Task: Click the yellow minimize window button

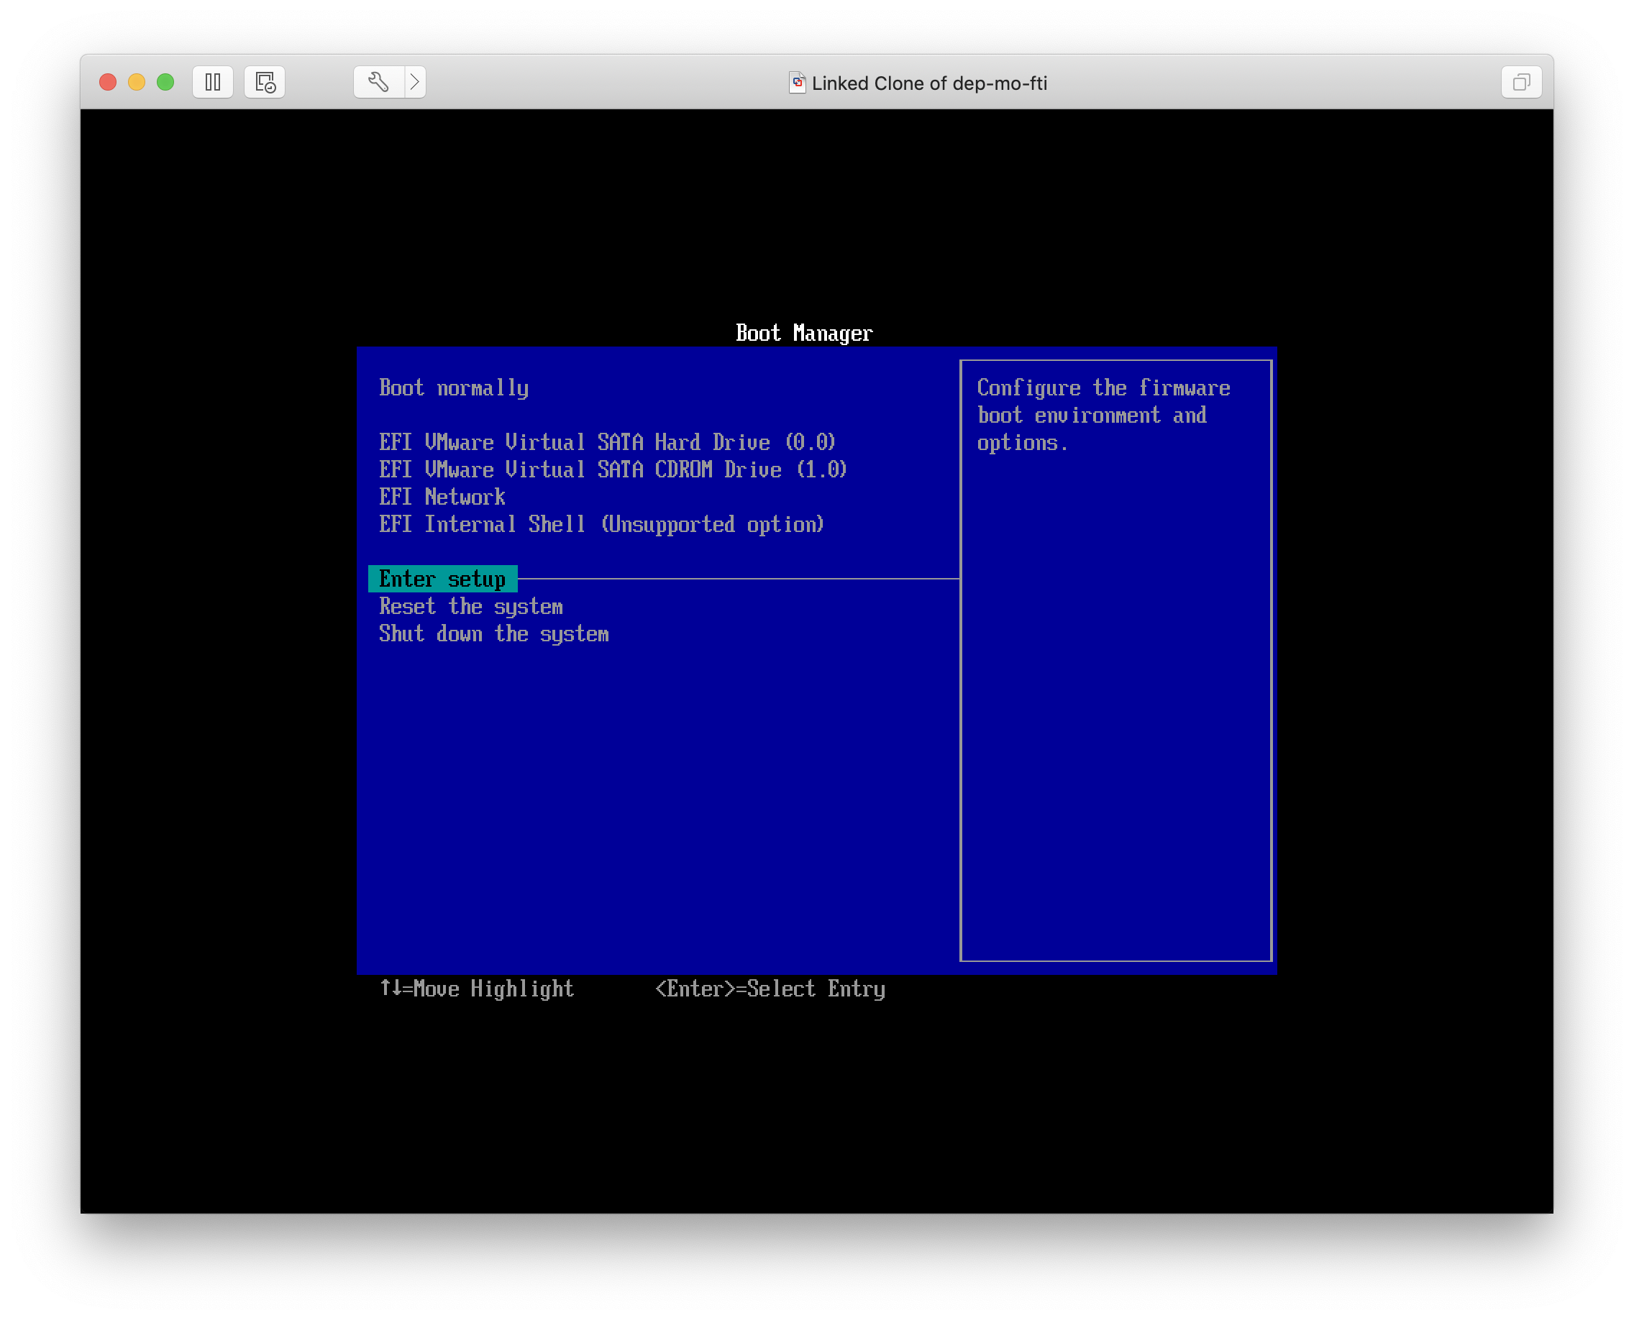Action: (137, 82)
